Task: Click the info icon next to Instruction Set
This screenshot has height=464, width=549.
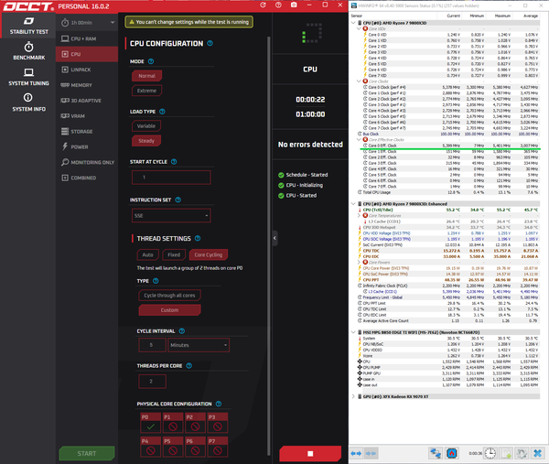Action: point(178,200)
